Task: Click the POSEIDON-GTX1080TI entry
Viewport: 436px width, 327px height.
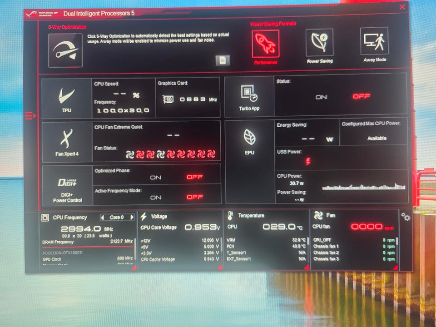Action: coord(63,253)
